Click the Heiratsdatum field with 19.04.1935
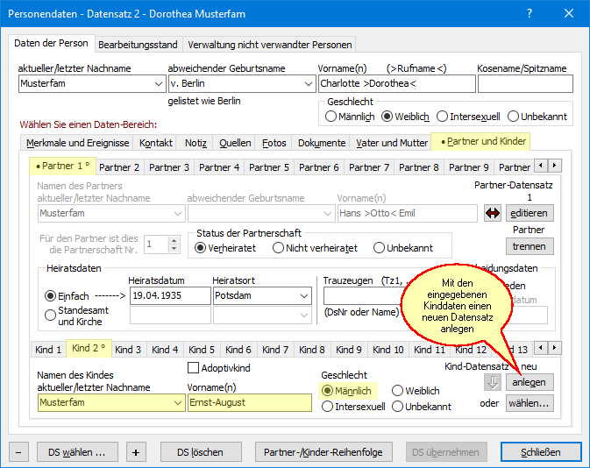Image resolution: width=590 pixels, height=468 pixels. (x=168, y=296)
